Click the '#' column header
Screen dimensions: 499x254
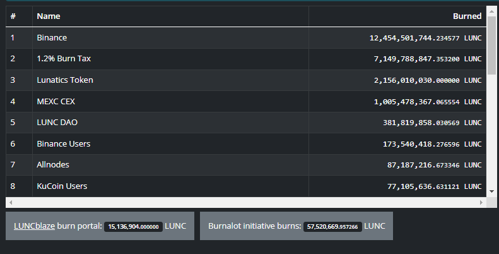(19, 16)
